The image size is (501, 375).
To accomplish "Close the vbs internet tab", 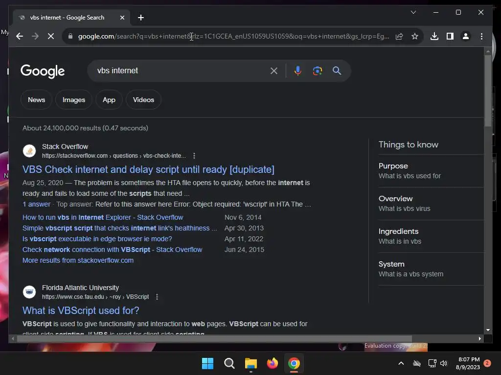I will pyautogui.click(x=122, y=18).
